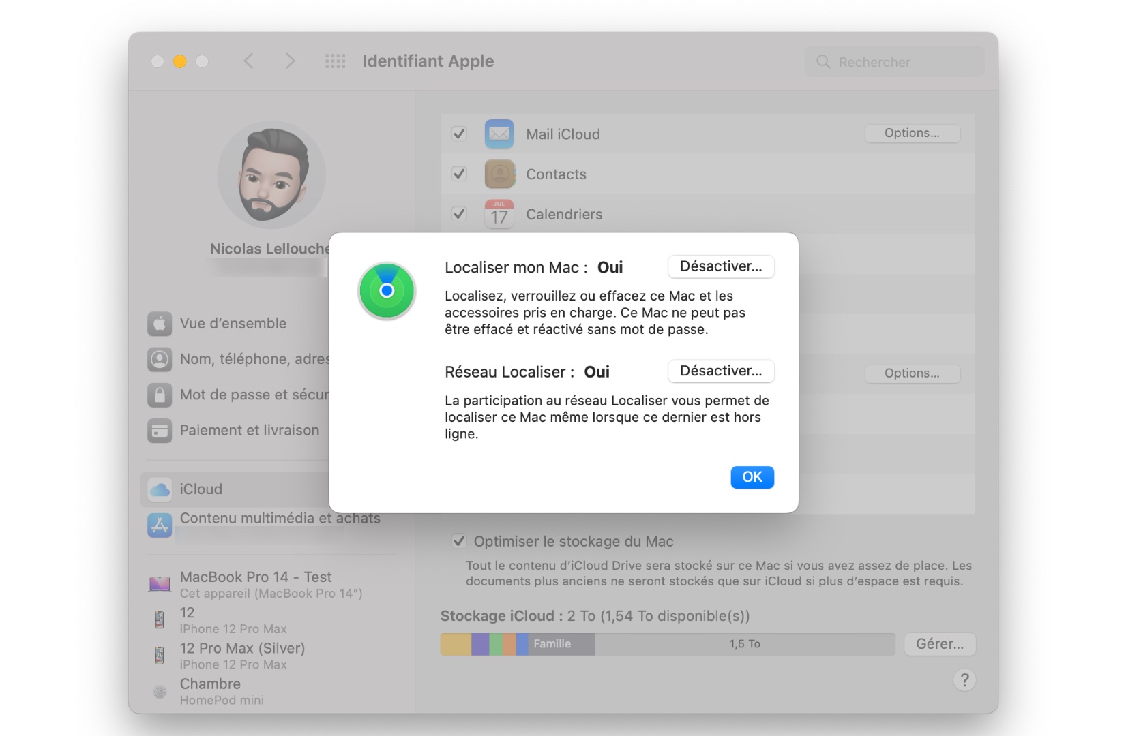Uncheck the Mail iCloud checkbox
The image size is (1126, 736).
pyautogui.click(x=459, y=134)
